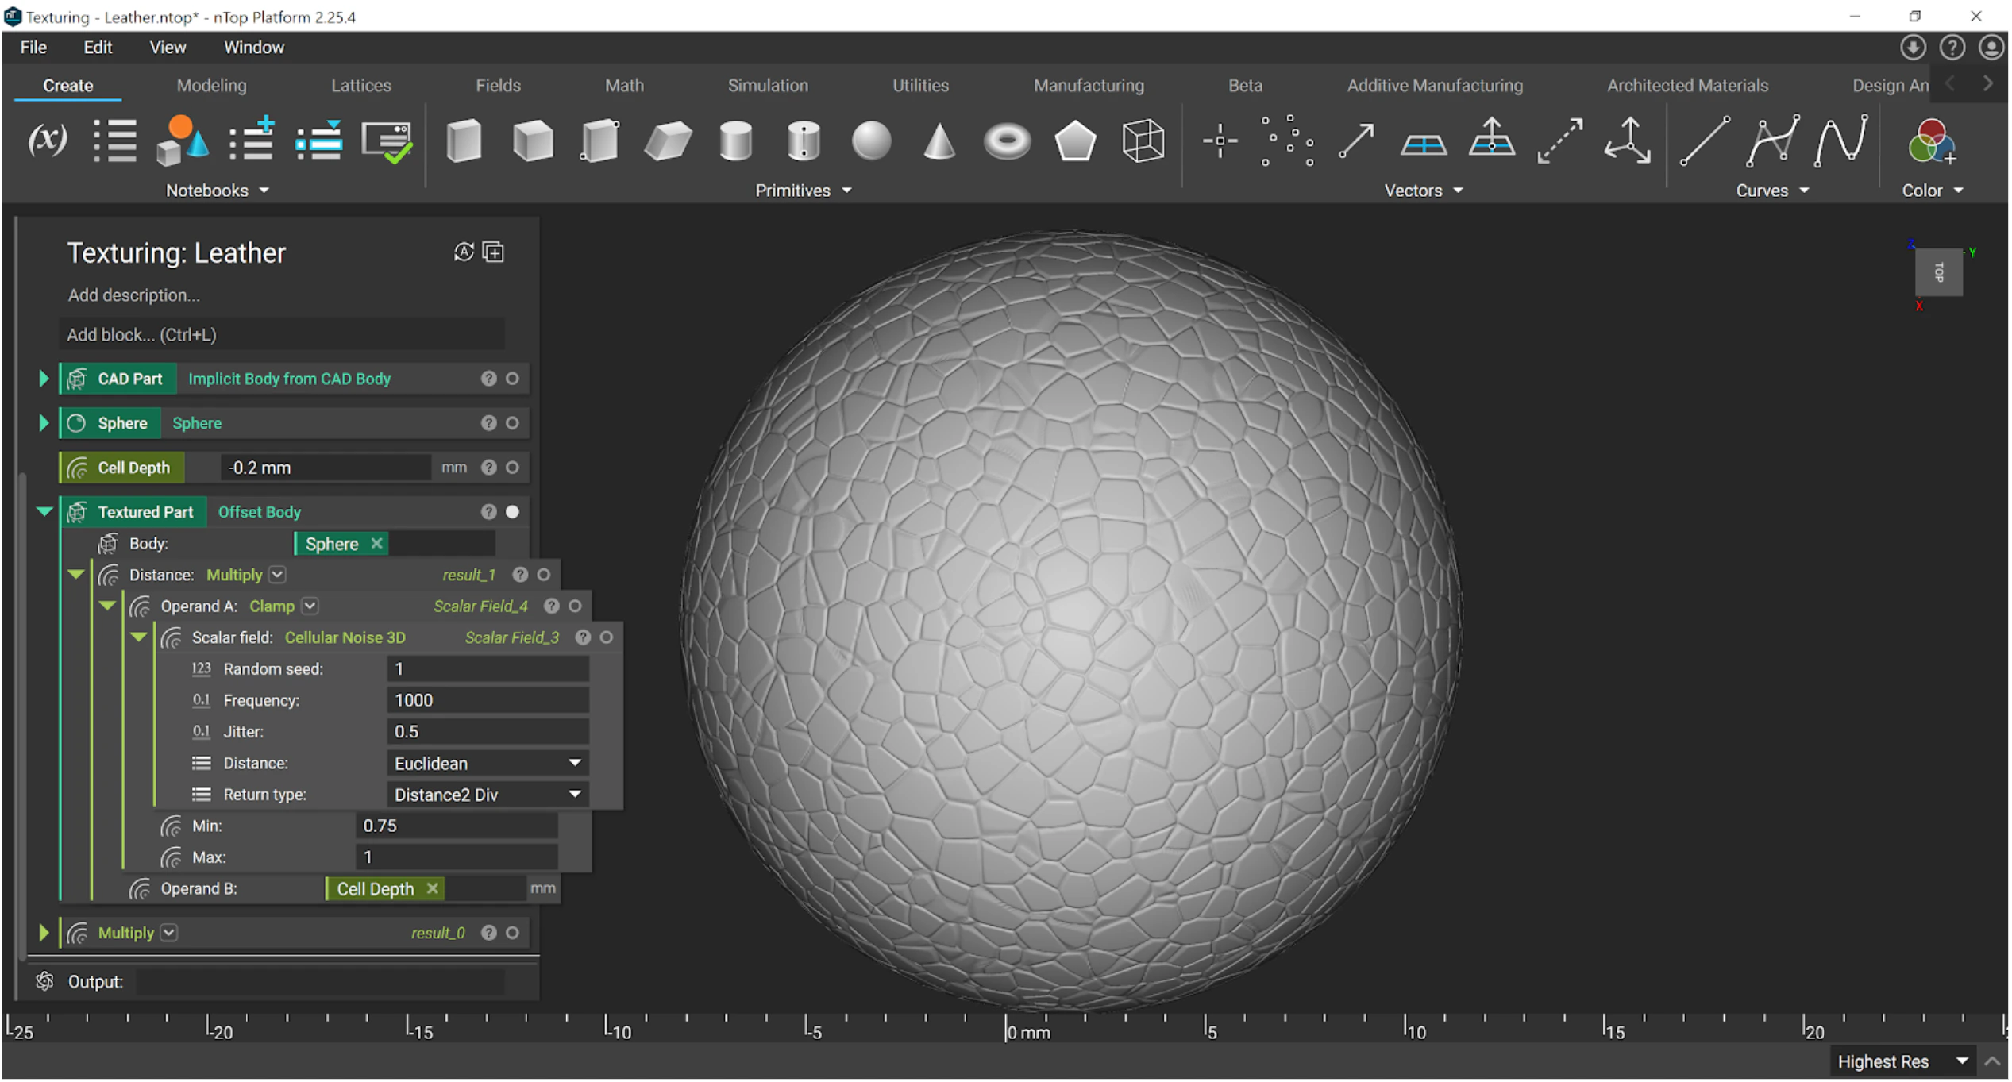
Task: Remove Sphere chip from Body input
Action: (x=377, y=544)
